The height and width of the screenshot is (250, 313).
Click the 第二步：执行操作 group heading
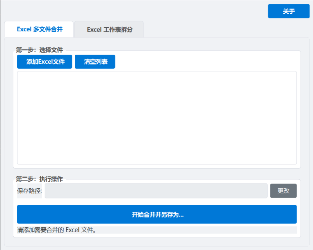pos(39,179)
